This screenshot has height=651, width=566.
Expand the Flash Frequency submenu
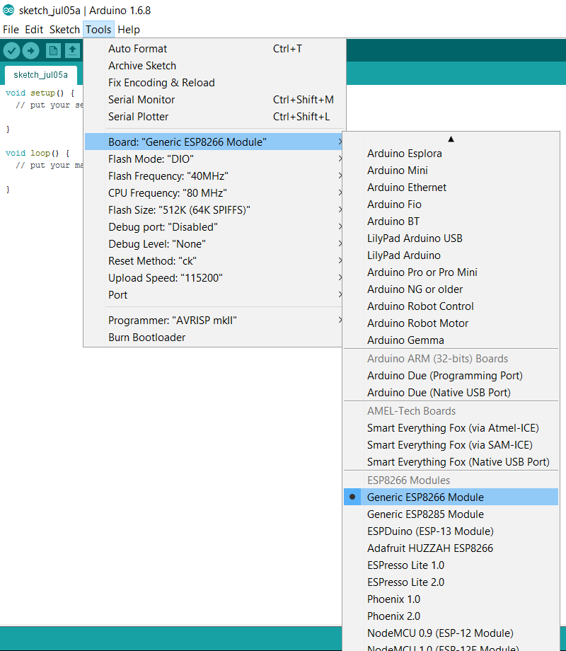[214, 176]
